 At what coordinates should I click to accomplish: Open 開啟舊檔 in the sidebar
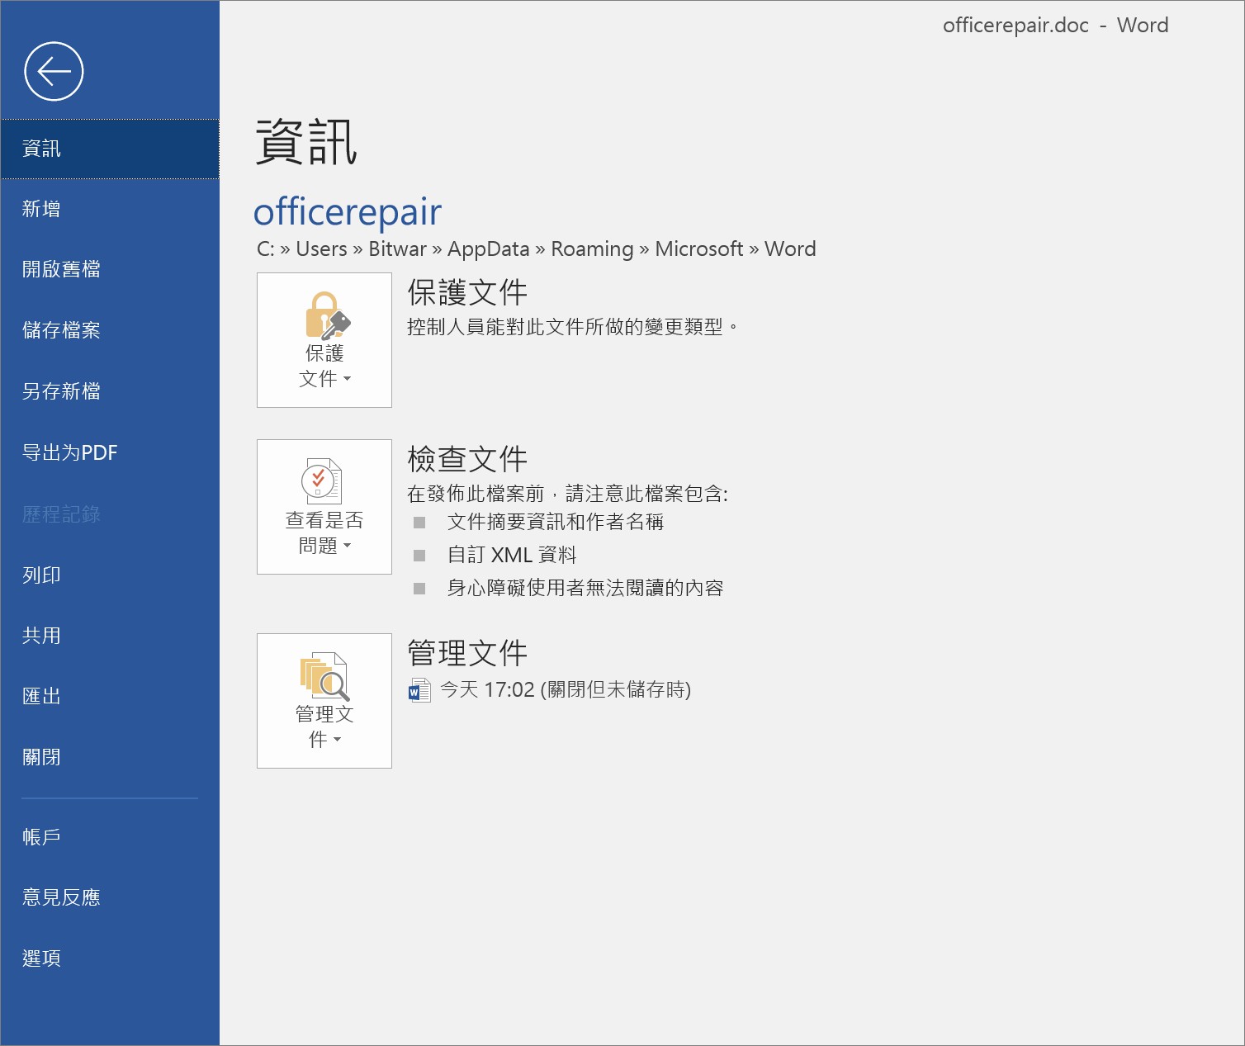[x=110, y=269]
